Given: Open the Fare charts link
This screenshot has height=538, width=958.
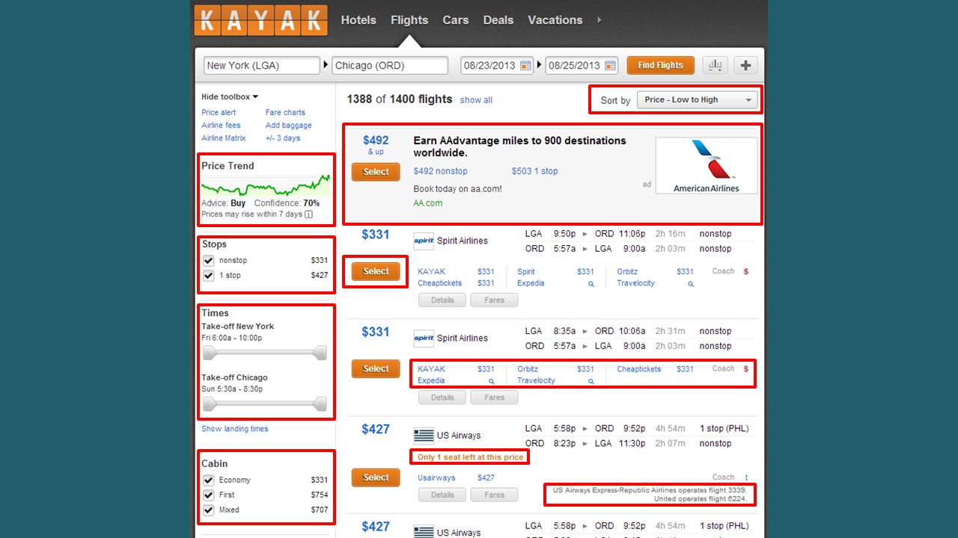Looking at the screenshot, I should (x=285, y=113).
